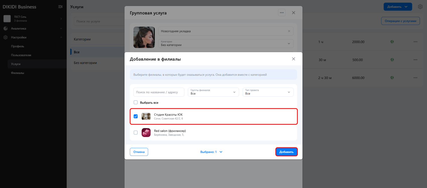Uncheck the Студия Красоты ЮК branch checkbox
This screenshot has width=427, height=188.
[x=136, y=116]
